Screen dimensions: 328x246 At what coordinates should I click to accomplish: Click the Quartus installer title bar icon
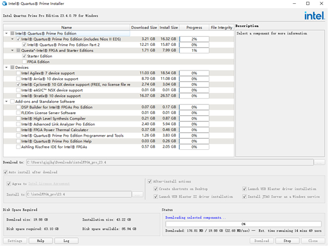tap(4, 3)
